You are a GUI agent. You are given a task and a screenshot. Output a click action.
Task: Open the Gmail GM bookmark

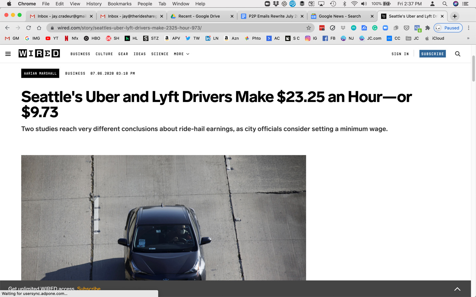[12, 38]
